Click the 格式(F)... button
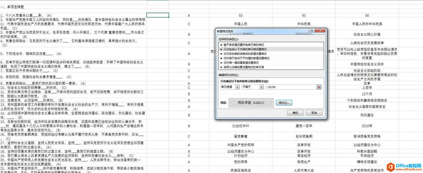 click(284, 103)
